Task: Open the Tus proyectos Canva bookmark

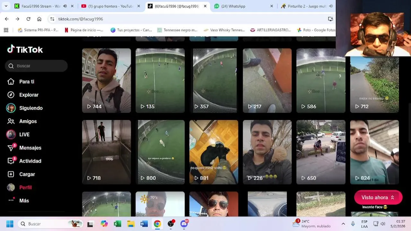Action: pyautogui.click(x=131, y=30)
